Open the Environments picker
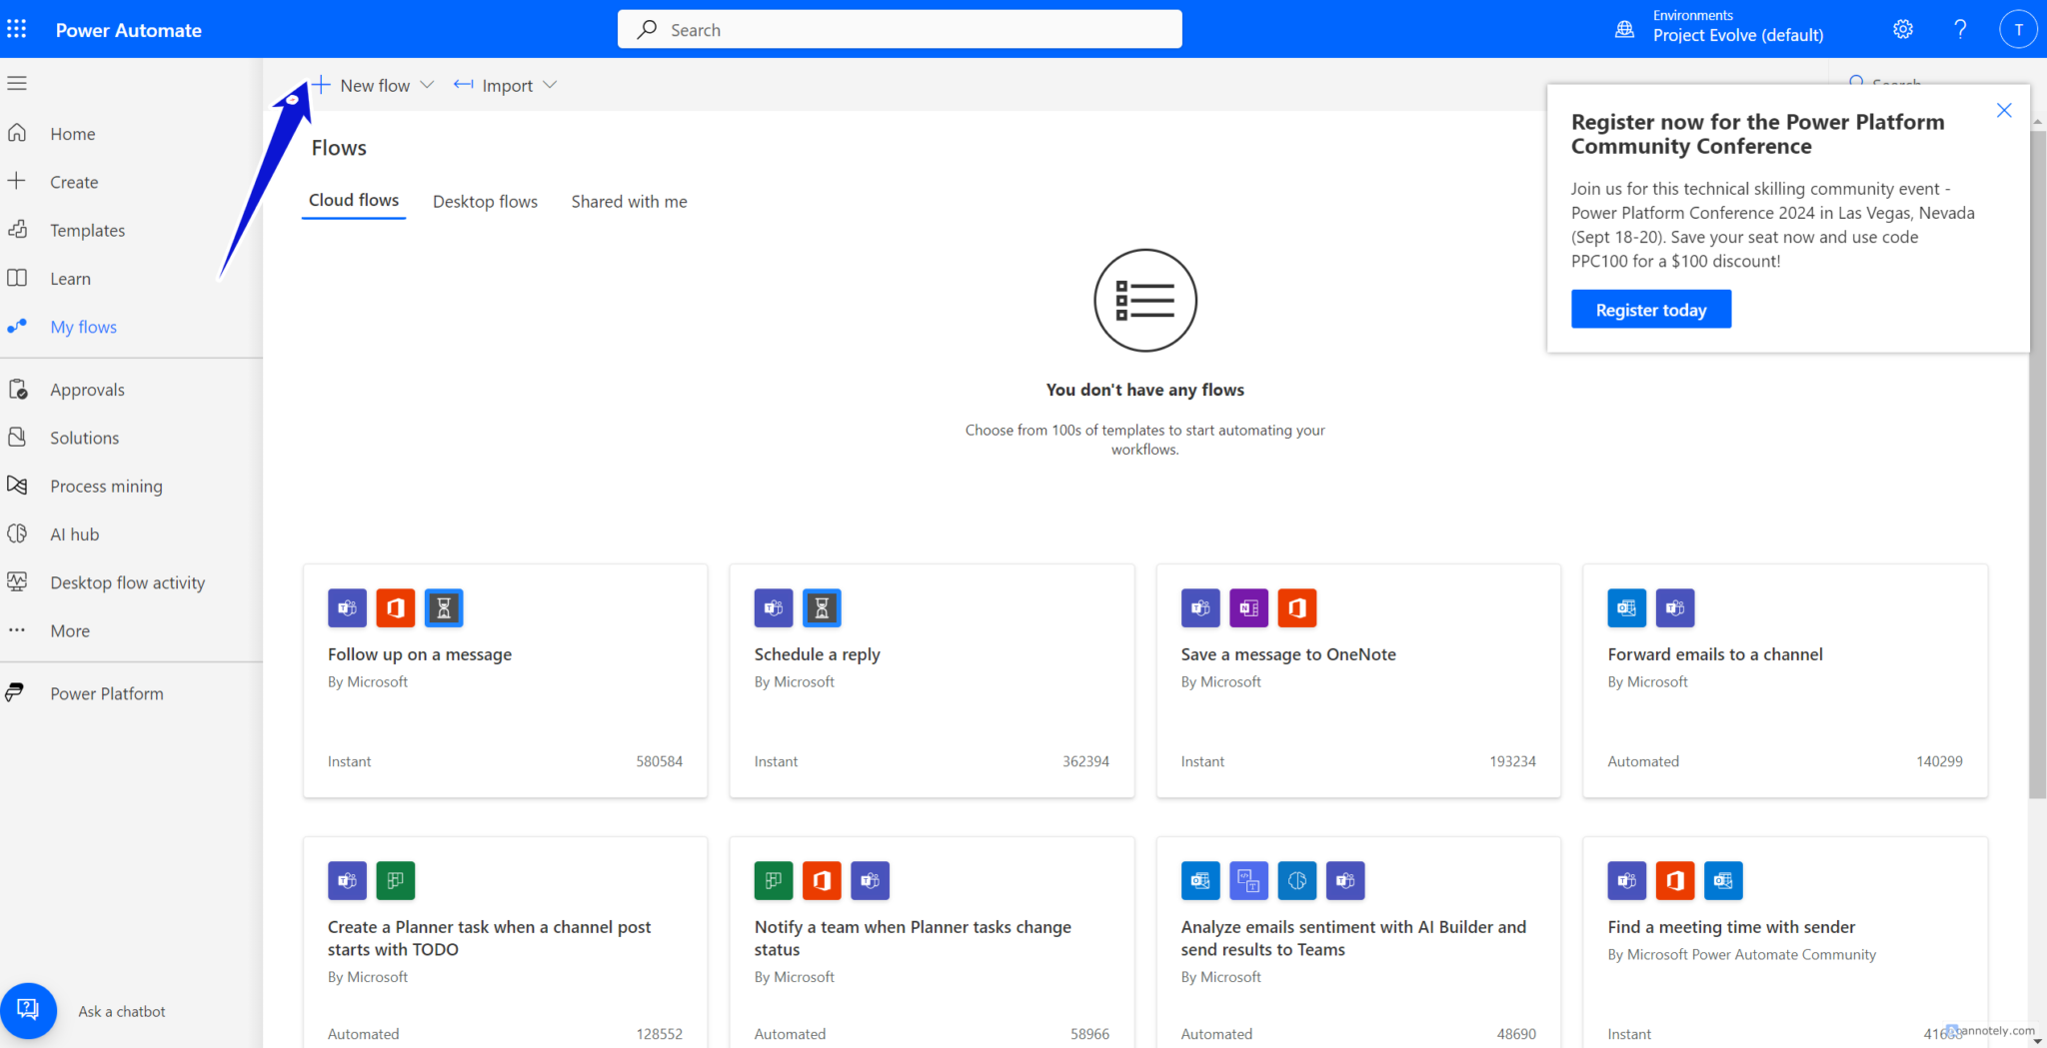The height and width of the screenshot is (1048, 2047). [1737, 27]
